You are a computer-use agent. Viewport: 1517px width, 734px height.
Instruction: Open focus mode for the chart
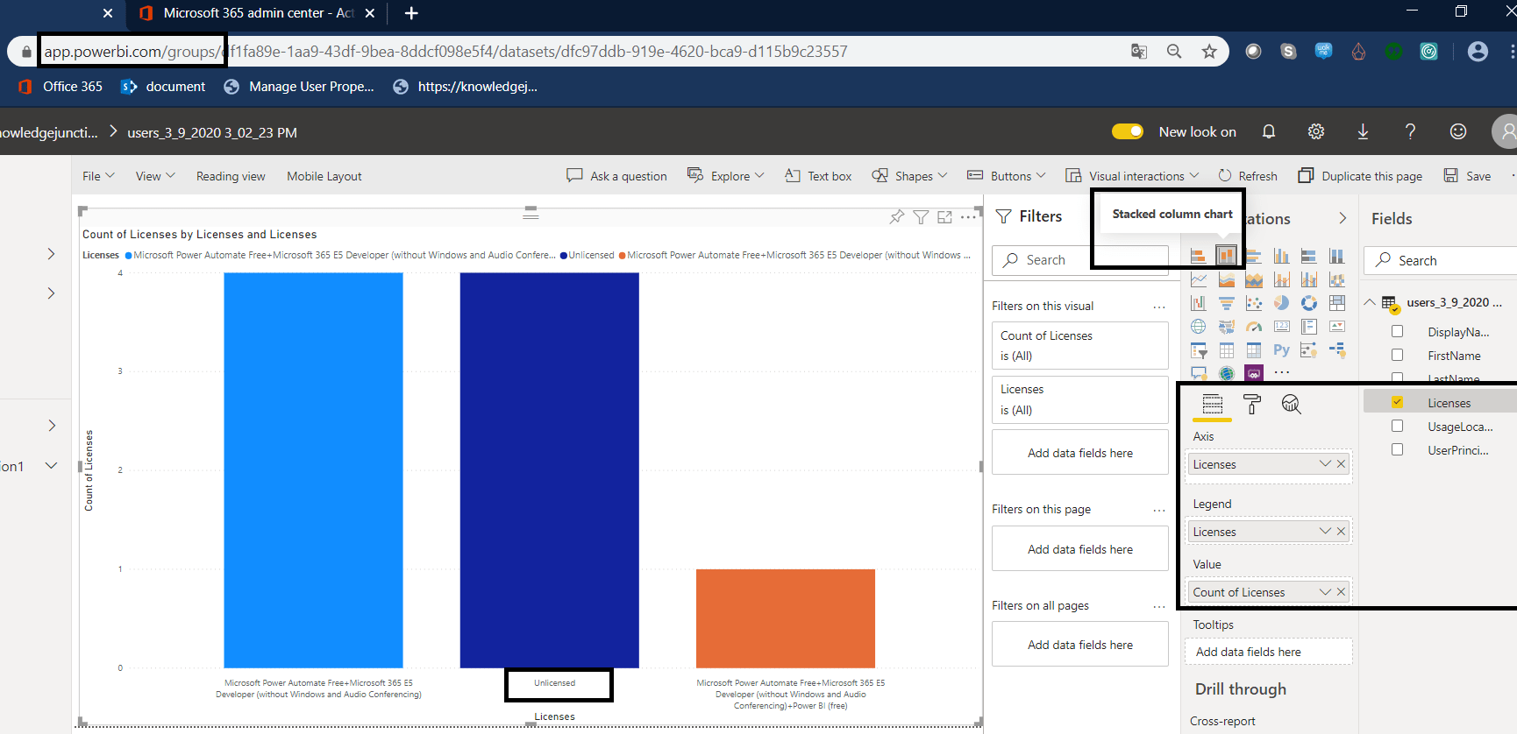click(x=944, y=216)
